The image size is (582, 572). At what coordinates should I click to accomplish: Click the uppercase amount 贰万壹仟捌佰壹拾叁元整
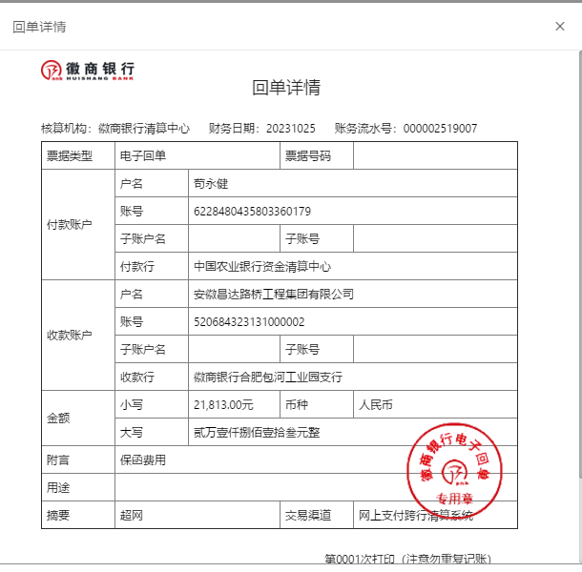(256, 432)
